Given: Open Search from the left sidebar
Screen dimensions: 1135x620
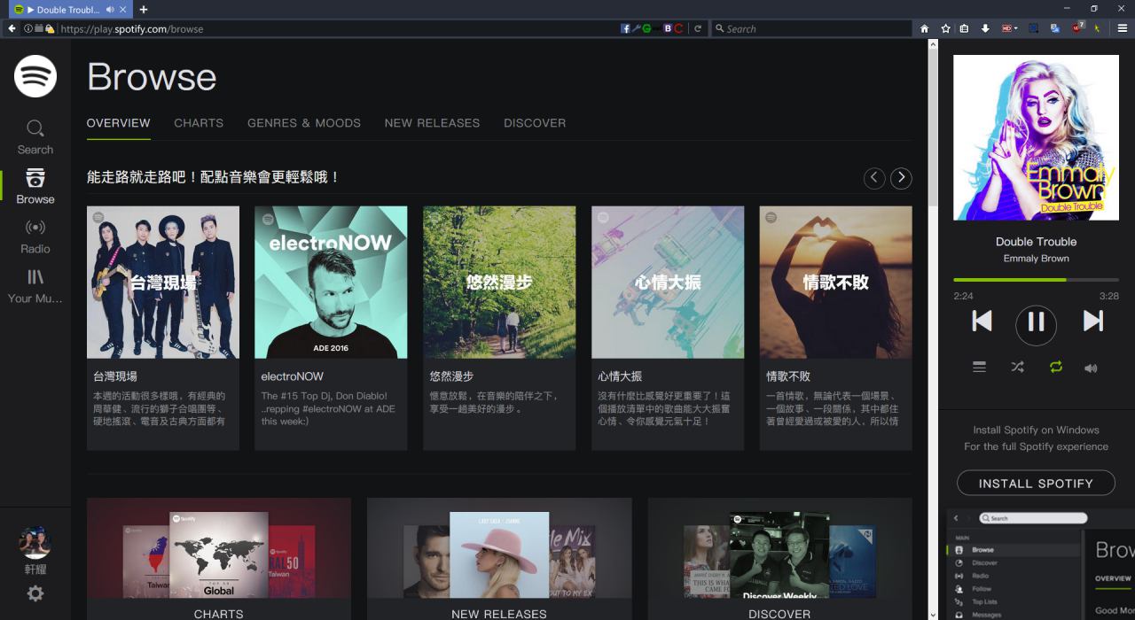Looking at the screenshot, I should click(35, 137).
